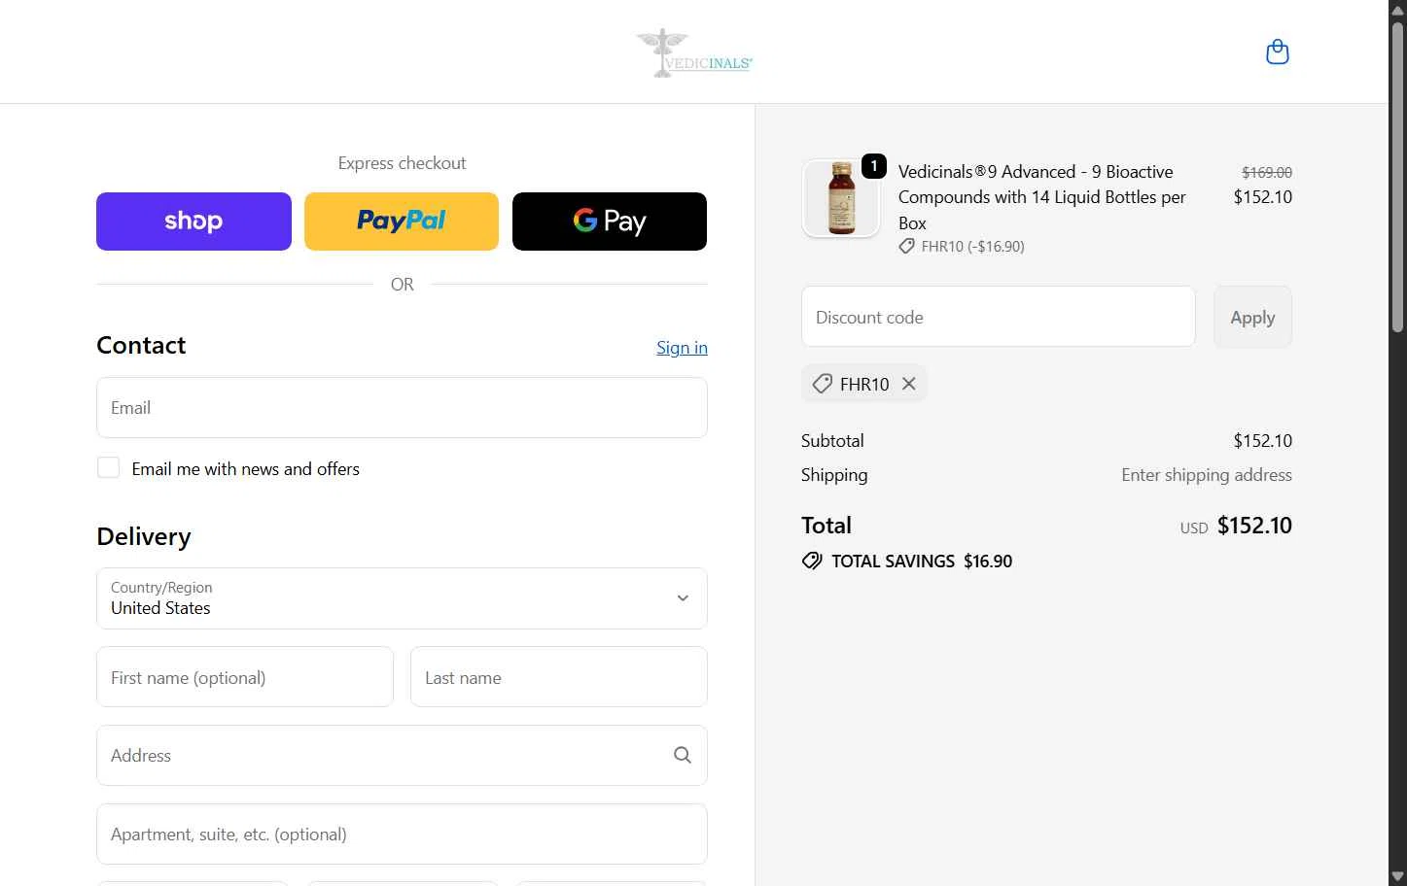This screenshot has width=1407, height=886.
Task: Click the 'TOTAL SAVINGS $16.90' text
Action: 922,562
